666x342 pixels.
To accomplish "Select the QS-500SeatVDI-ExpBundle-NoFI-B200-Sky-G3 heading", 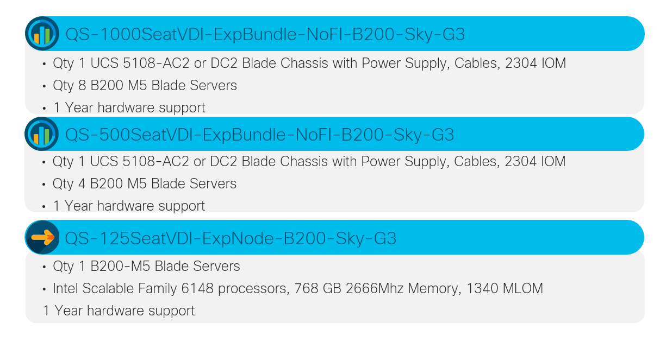I will [x=259, y=134].
